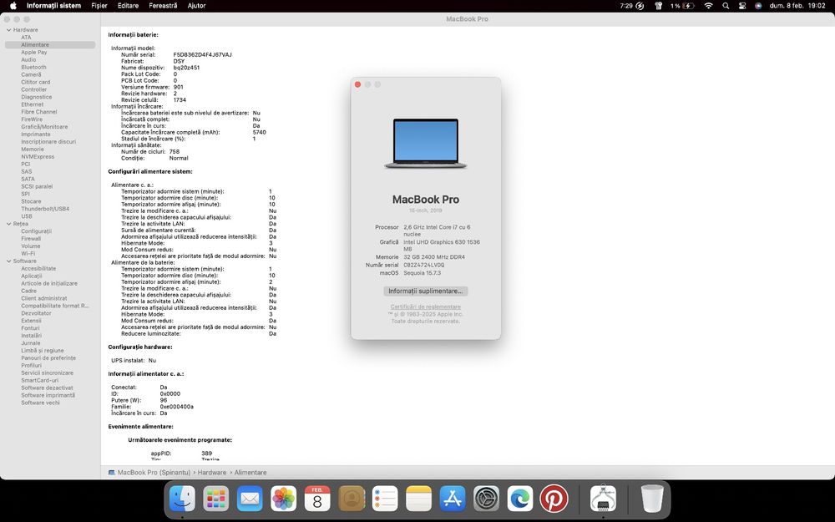835x522 pixels.
Task: Open Photos app in the Dock
Action: click(283, 499)
